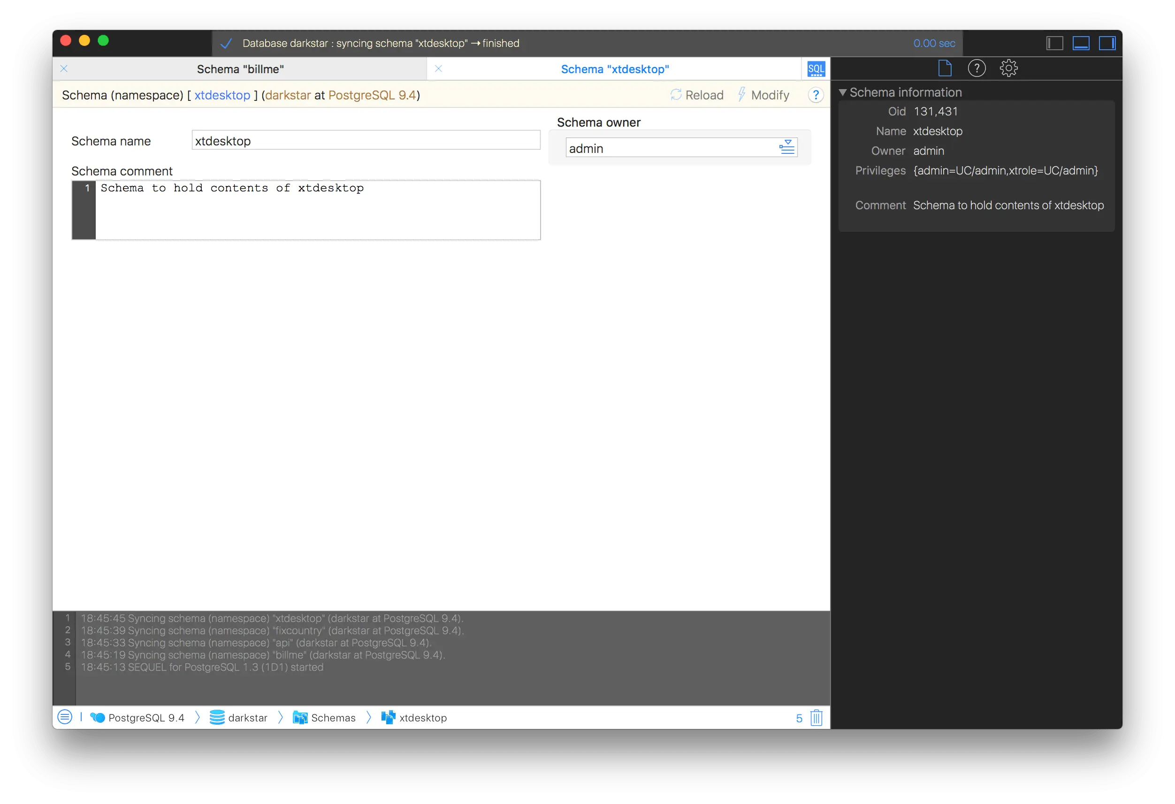Click the Owner value admin in inspector
The height and width of the screenshot is (804, 1175).
tap(928, 151)
